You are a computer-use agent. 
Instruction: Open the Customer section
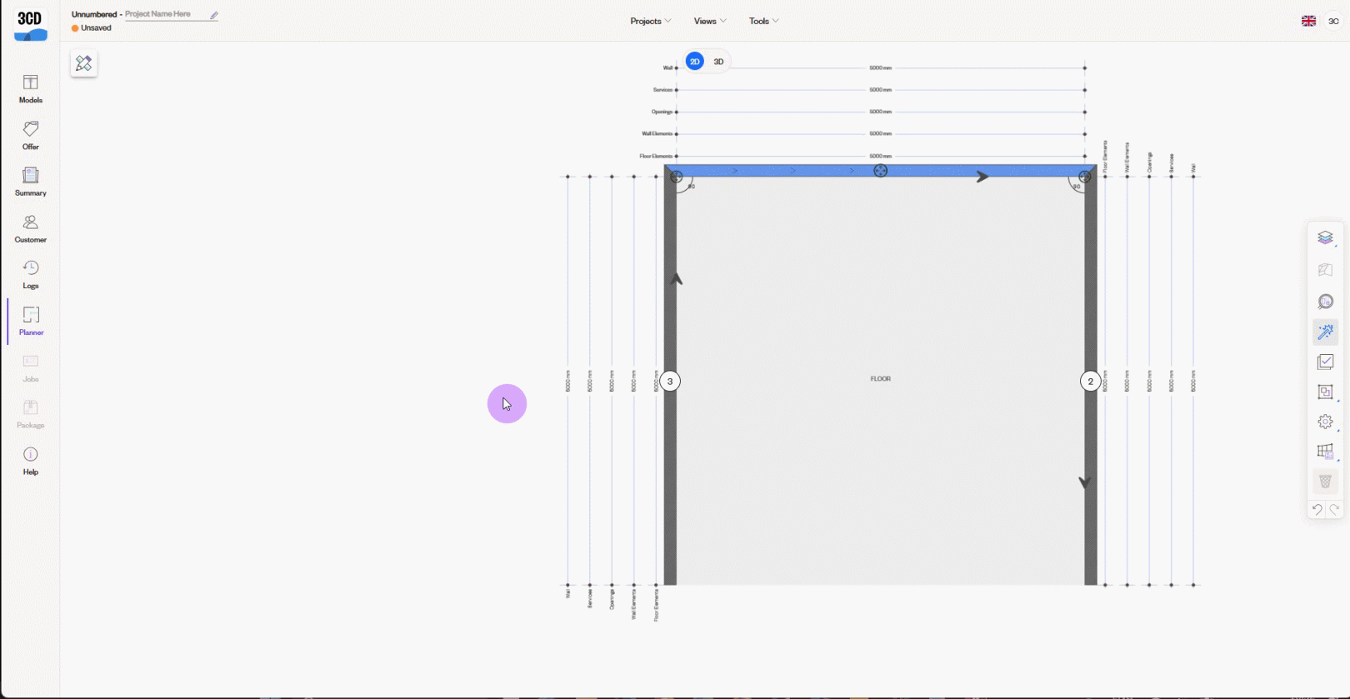pos(31,228)
